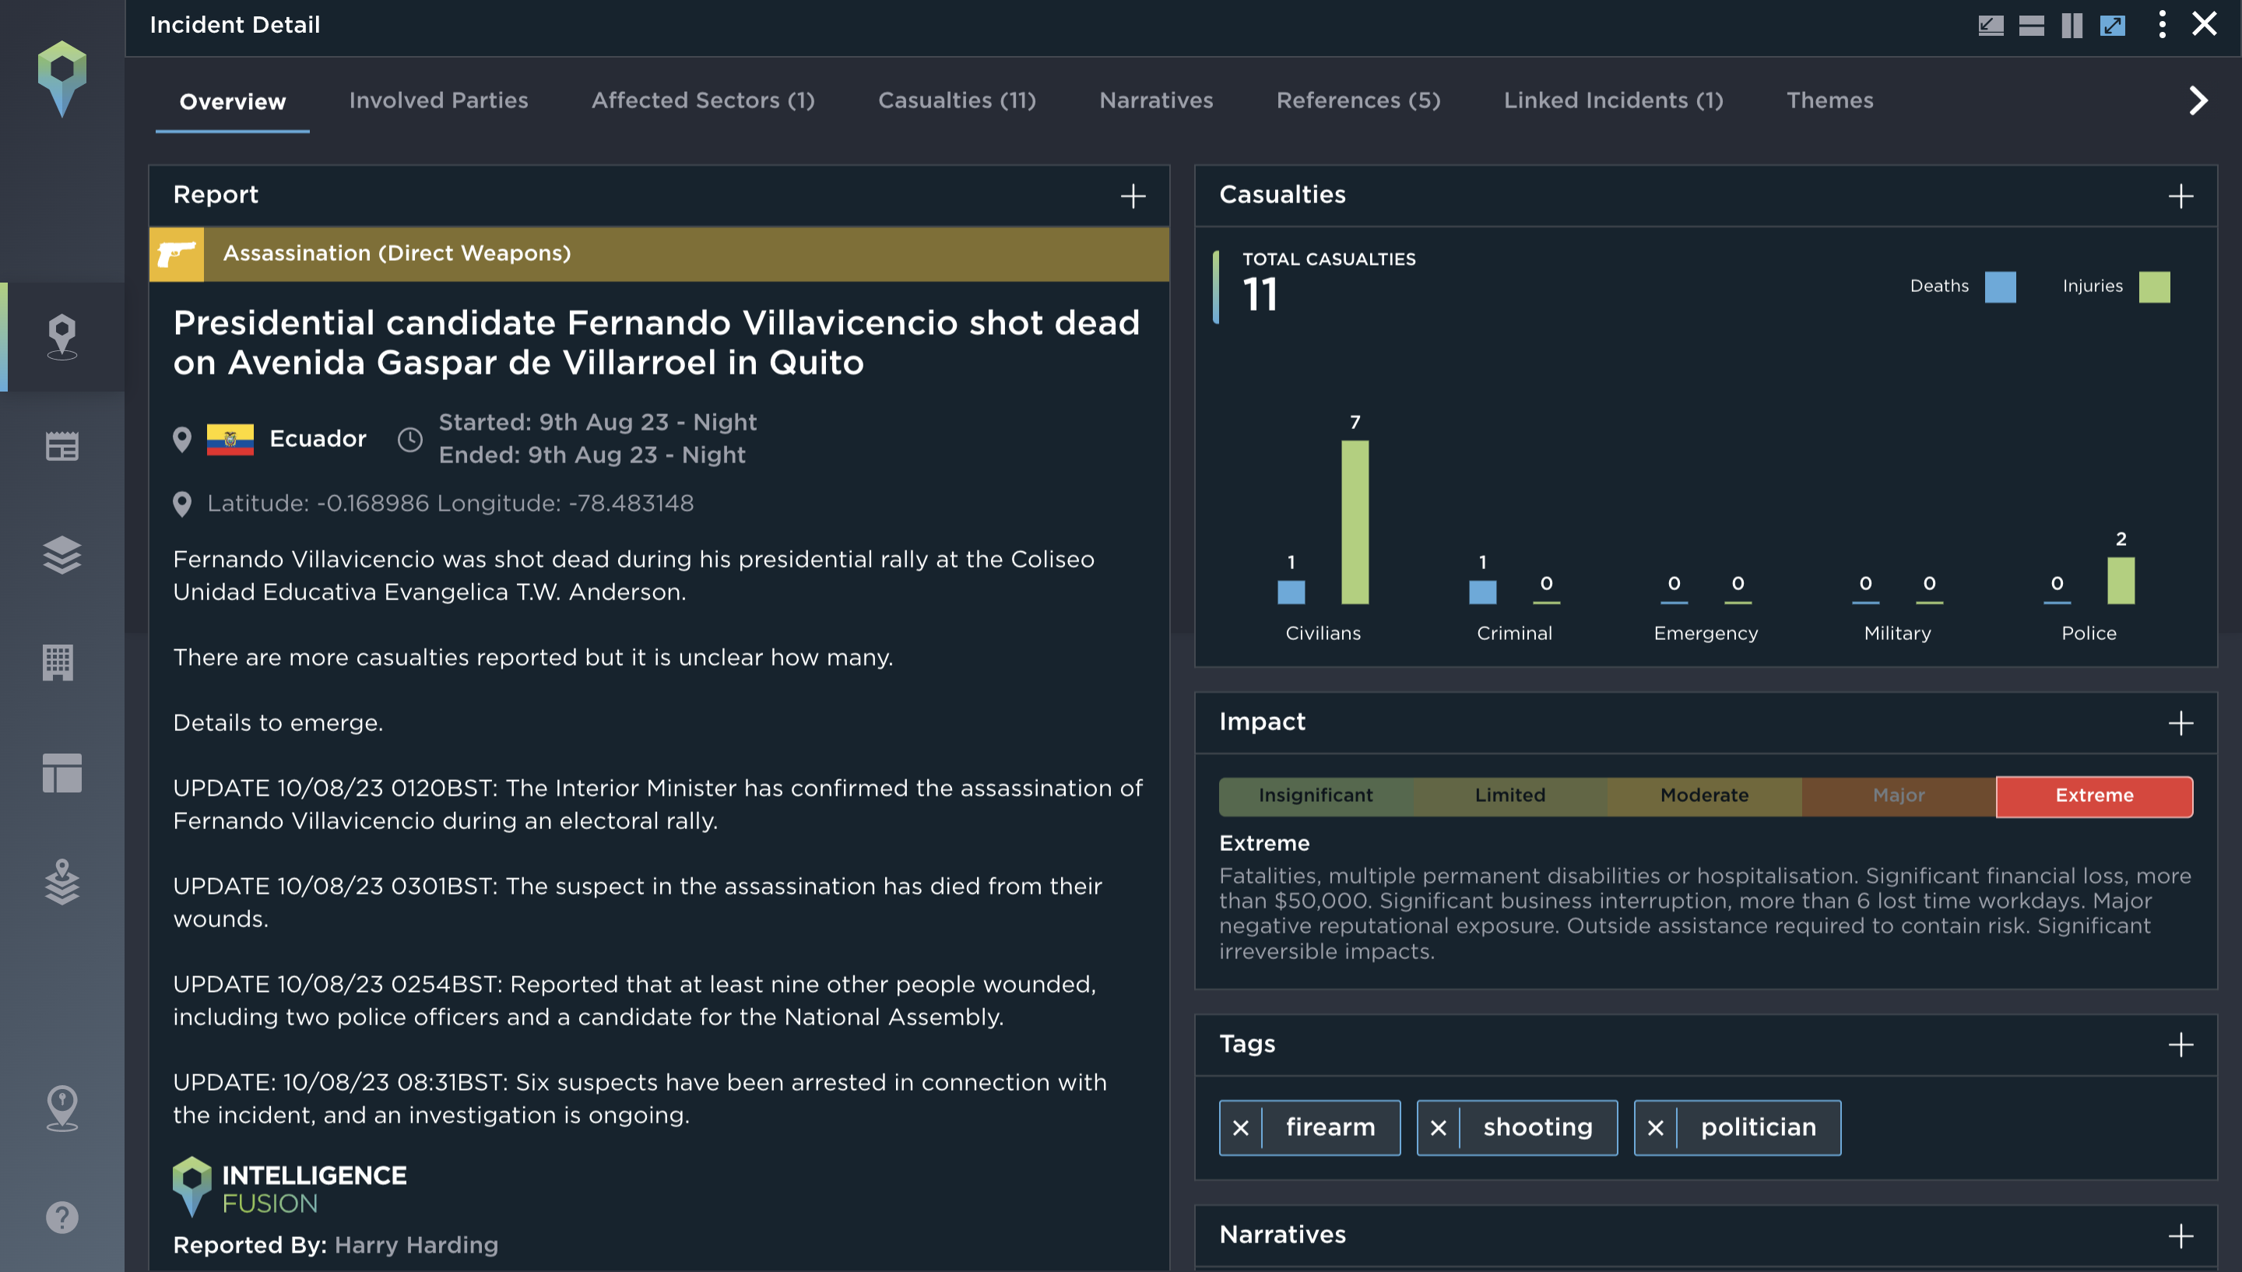Switch to vertical split layout icon

click(x=2072, y=26)
